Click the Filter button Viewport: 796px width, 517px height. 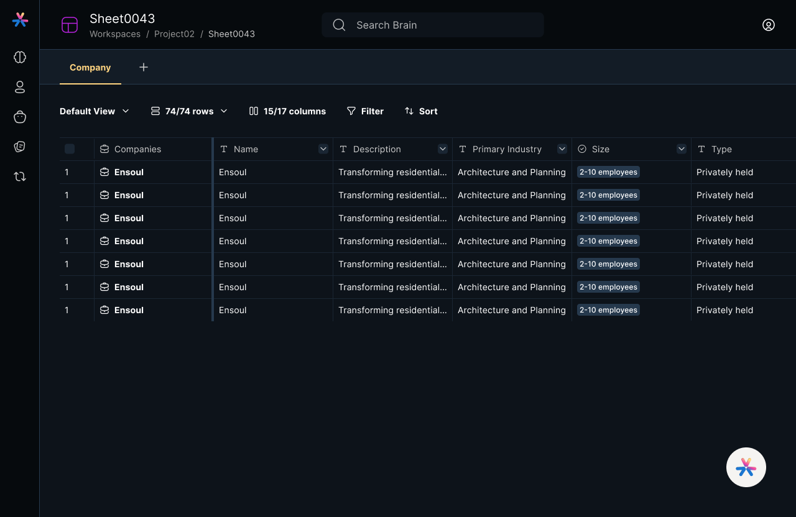365,111
